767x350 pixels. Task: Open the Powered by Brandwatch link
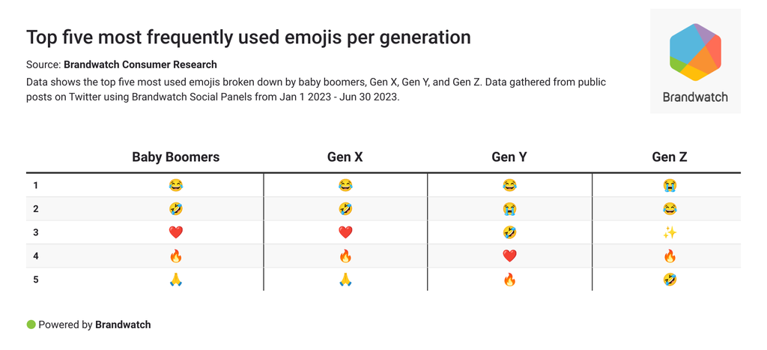122,325
